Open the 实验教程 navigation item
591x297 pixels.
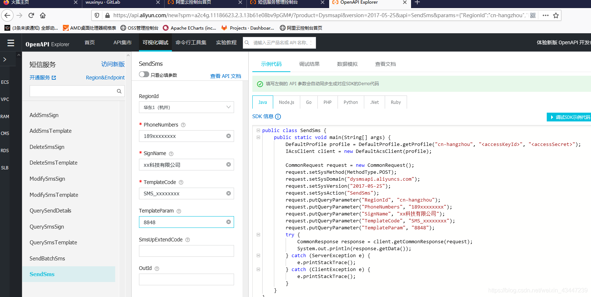pyautogui.click(x=226, y=42)
